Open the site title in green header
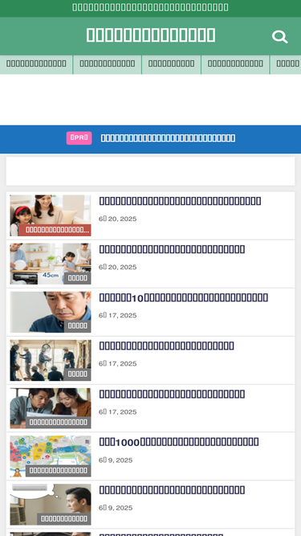This screenshot has height=536, width=301. 151,35
